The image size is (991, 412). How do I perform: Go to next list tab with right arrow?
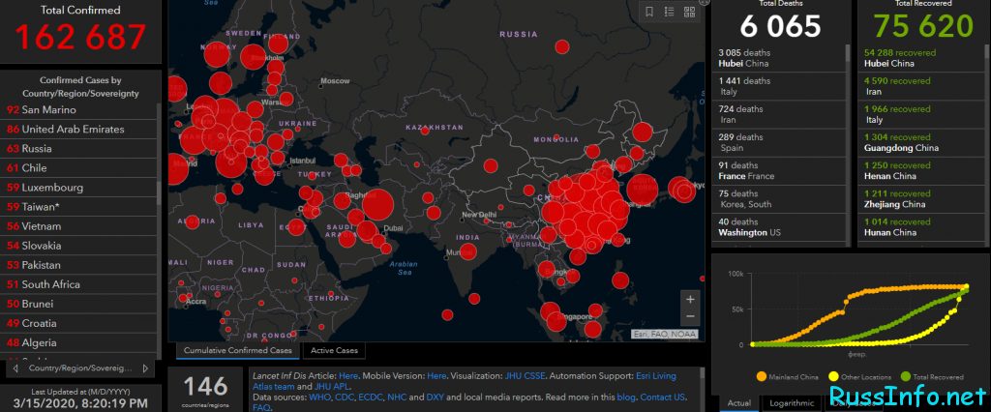(x=145, y=368)
